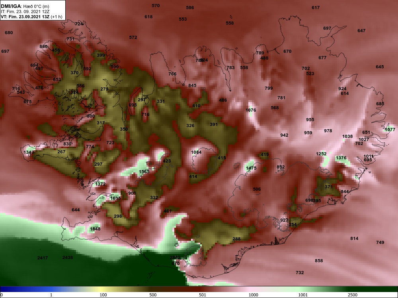Click the yellow color scale segment near 100
398x298 pixels.
[101, 289]
